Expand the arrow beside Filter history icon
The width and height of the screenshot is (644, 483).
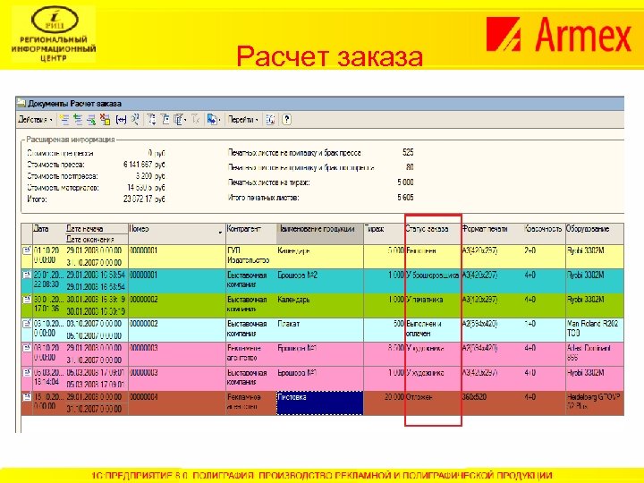(185, 120)
